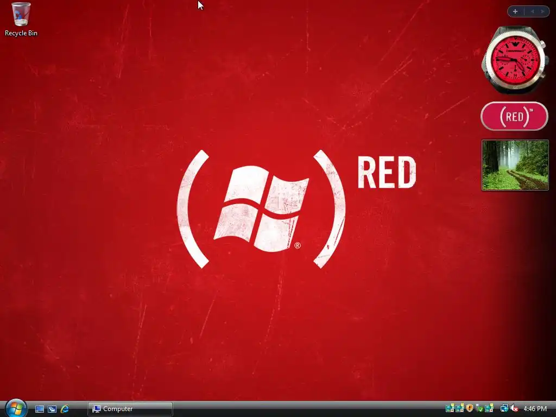Image resolution: width=556 pixels, height=417 pixels.
Task: Click the red watch clock gadget
Action: pos(515,60)
